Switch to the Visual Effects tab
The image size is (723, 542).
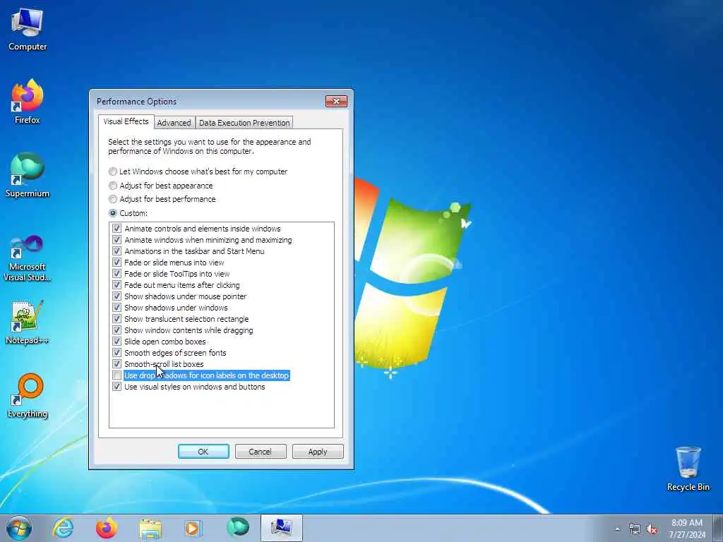click(x=126, y=121)
